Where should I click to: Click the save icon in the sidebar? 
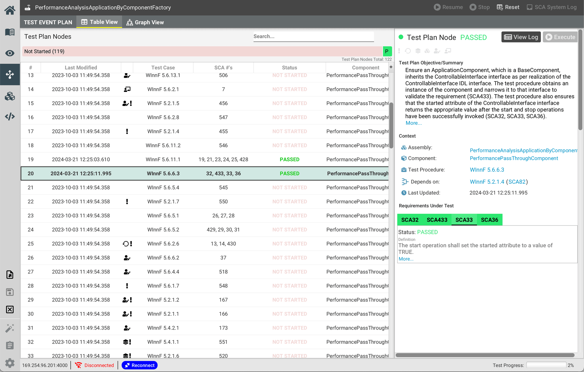(10, 292)
